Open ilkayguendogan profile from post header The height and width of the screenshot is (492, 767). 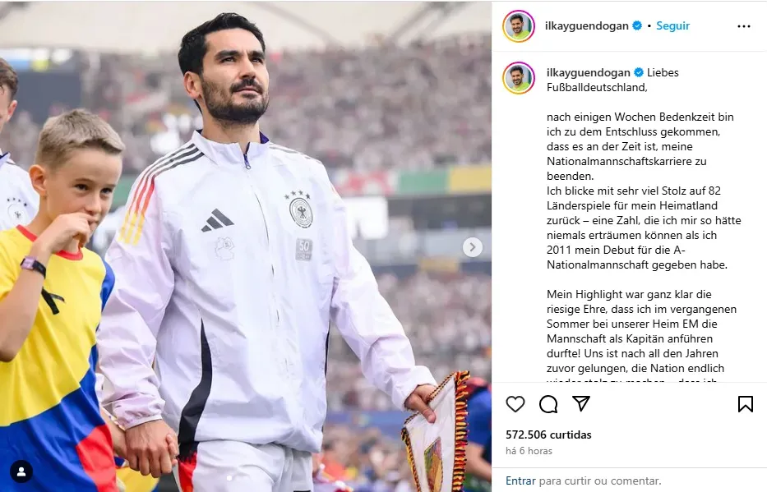(x=586, y=26)
